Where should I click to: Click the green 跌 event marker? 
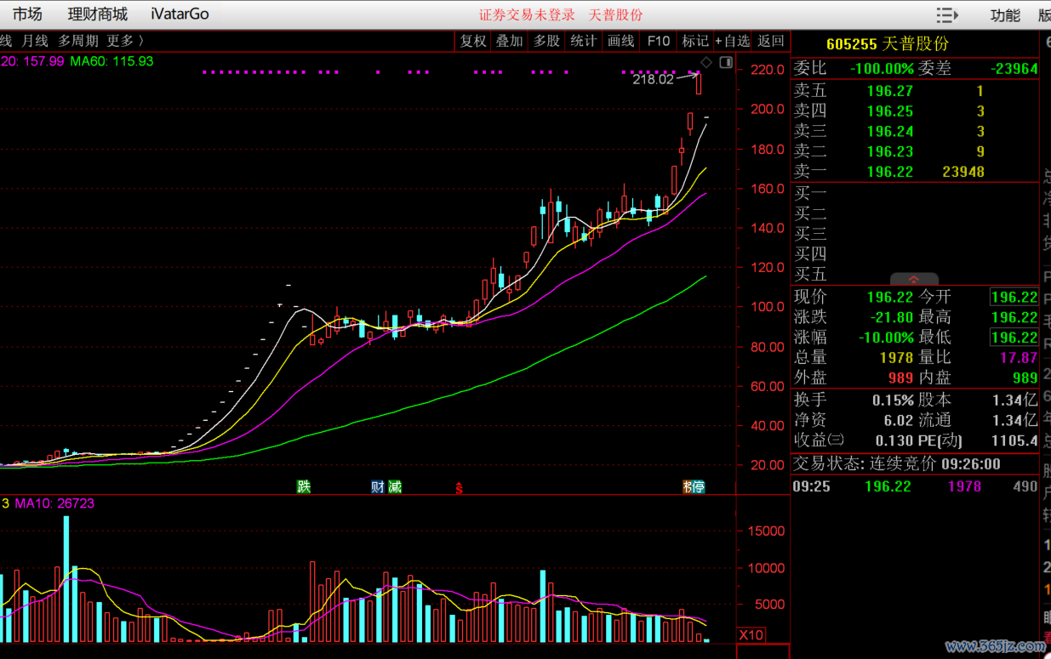(304, 487)
